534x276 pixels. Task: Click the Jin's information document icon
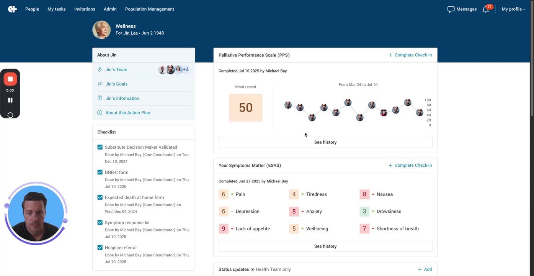coord(100,99)
